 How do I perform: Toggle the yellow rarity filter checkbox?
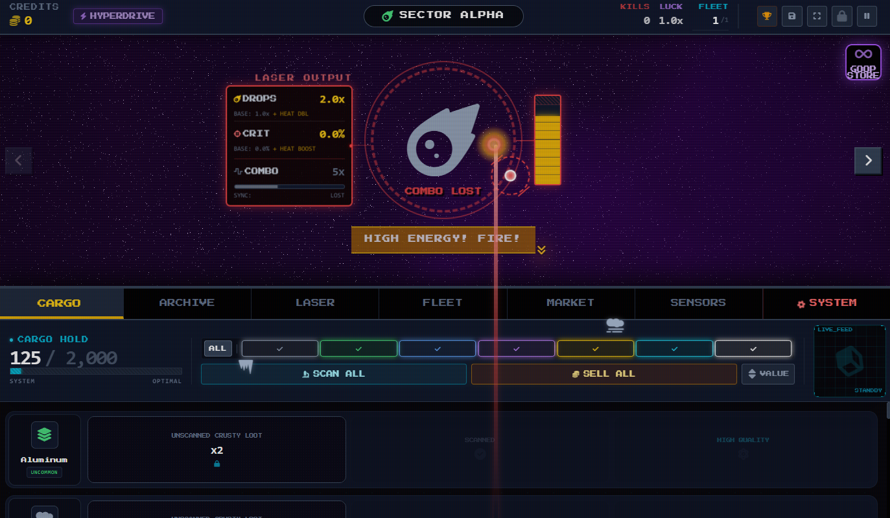pyautogui.click(x=596, y=349)
